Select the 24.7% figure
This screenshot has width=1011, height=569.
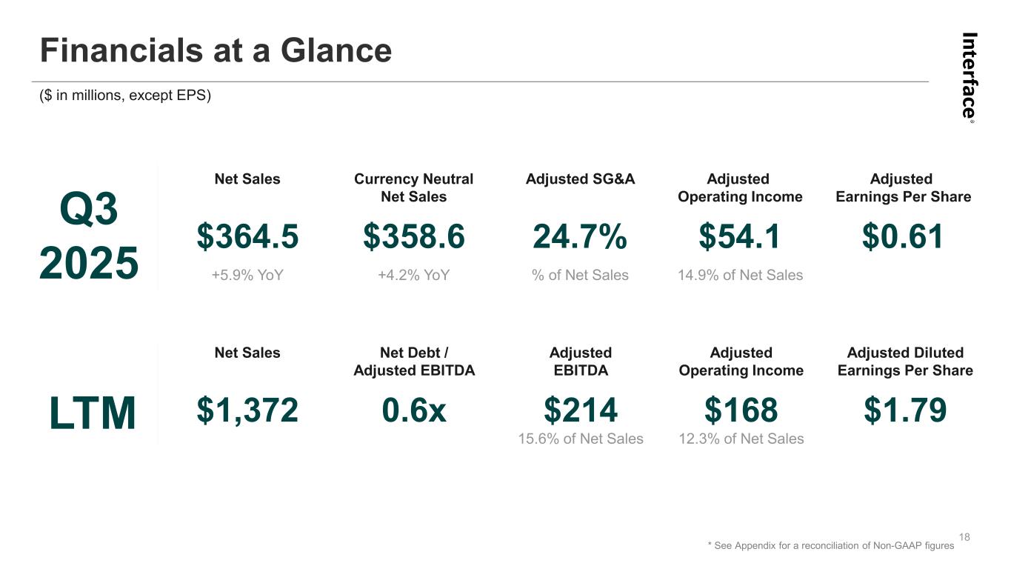tap(580, 237)
